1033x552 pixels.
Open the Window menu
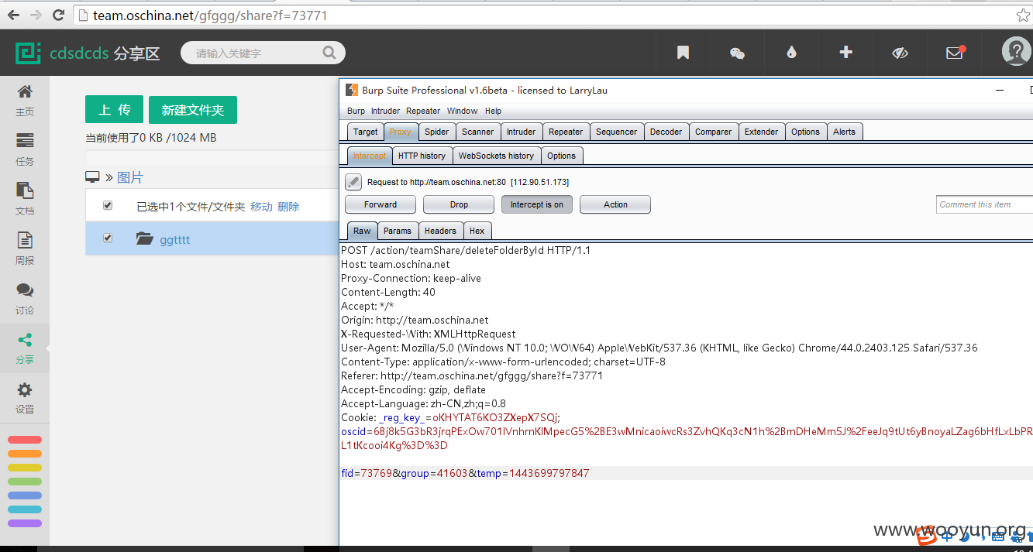click(x=463, y=111)
